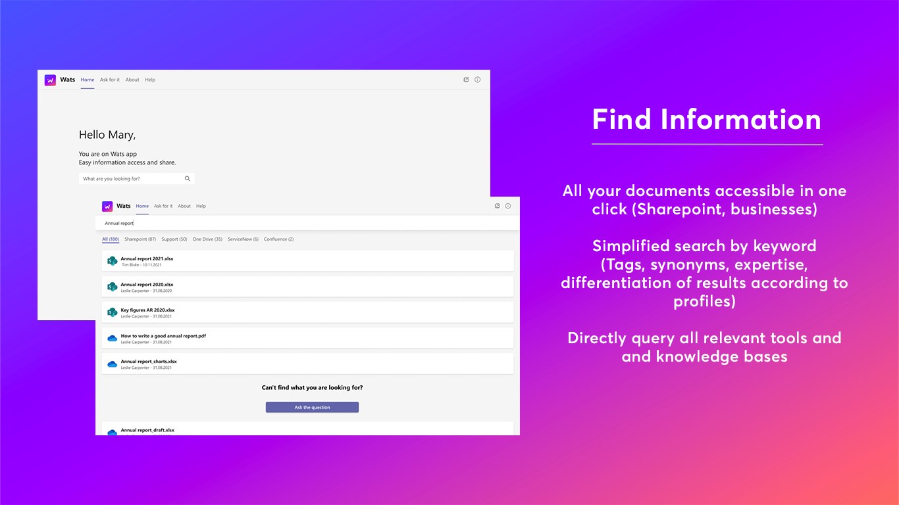Viewport: 899px width, 505px height.
Task: Click OneDrive icon beside Annual report_charts.xlsx
Action: pyautogui.click(x=112, y=364)
